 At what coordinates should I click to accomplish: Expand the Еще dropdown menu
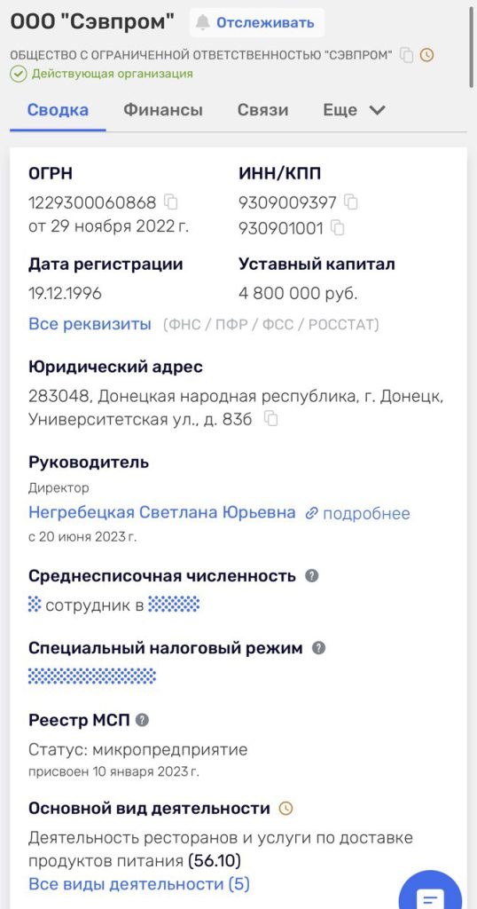point(355,110)
